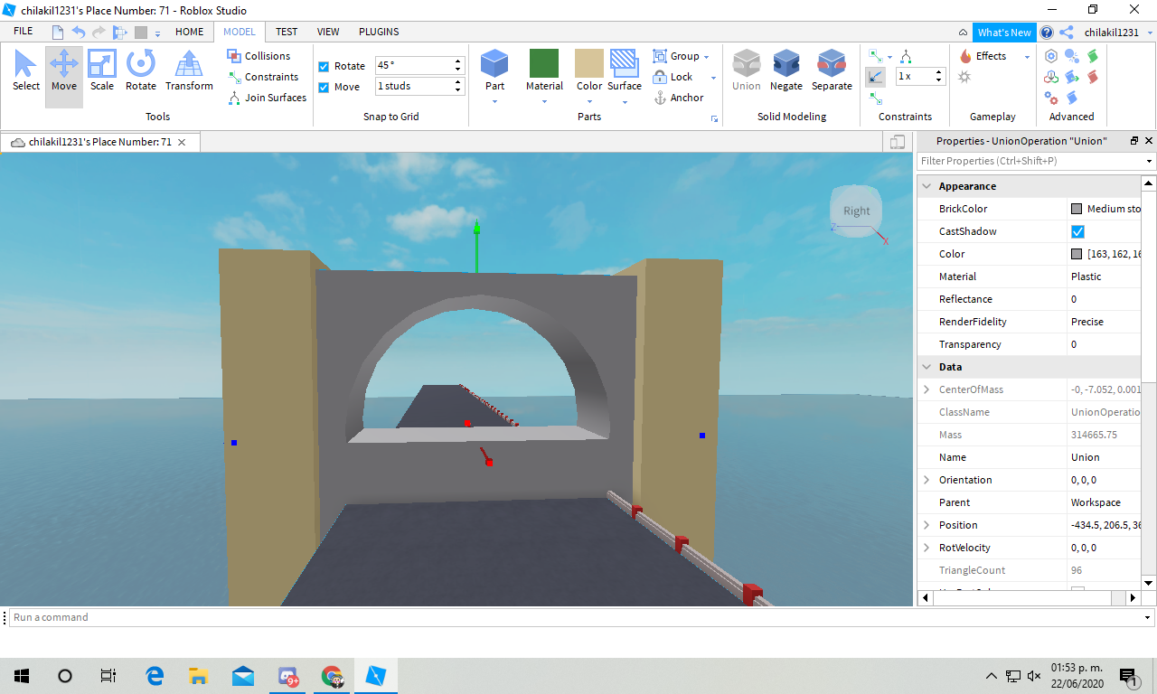Open the PLUGINS tab
Screen dimensions: 1157x694
[x=379, y=32]
